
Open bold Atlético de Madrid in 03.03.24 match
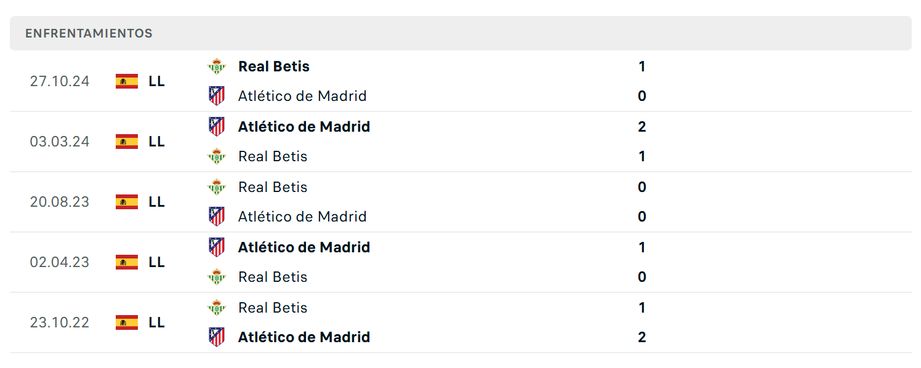tap(304, 127)
